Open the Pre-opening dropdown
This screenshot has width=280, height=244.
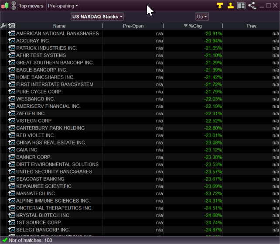pos(63,6)
